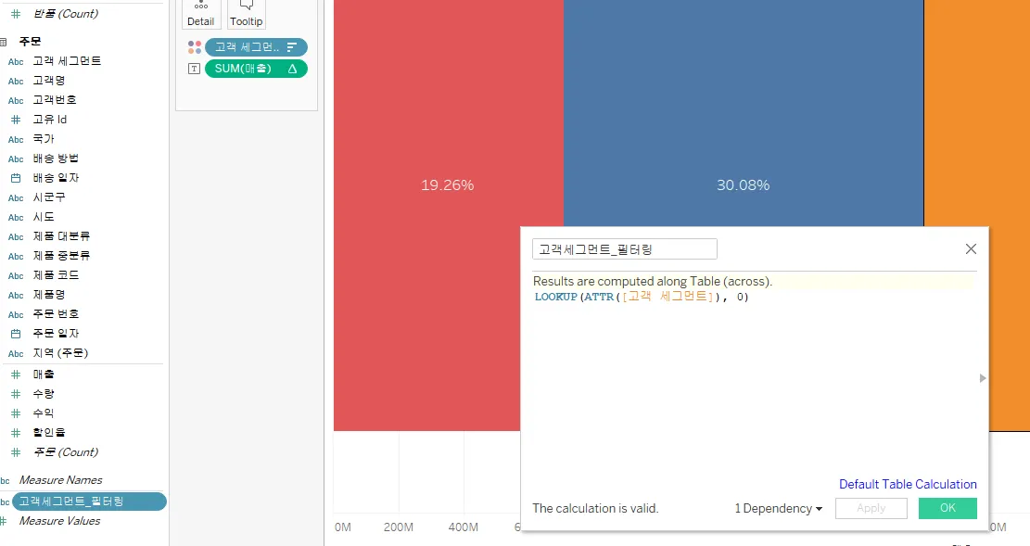1030x546 pixels.
Task: Open the 1 Dependency dropdown
Action: pyautogui.click(x=779, y=508)
